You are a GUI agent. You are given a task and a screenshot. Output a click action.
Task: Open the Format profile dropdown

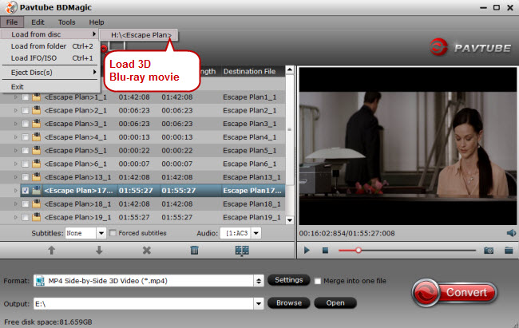259,281
